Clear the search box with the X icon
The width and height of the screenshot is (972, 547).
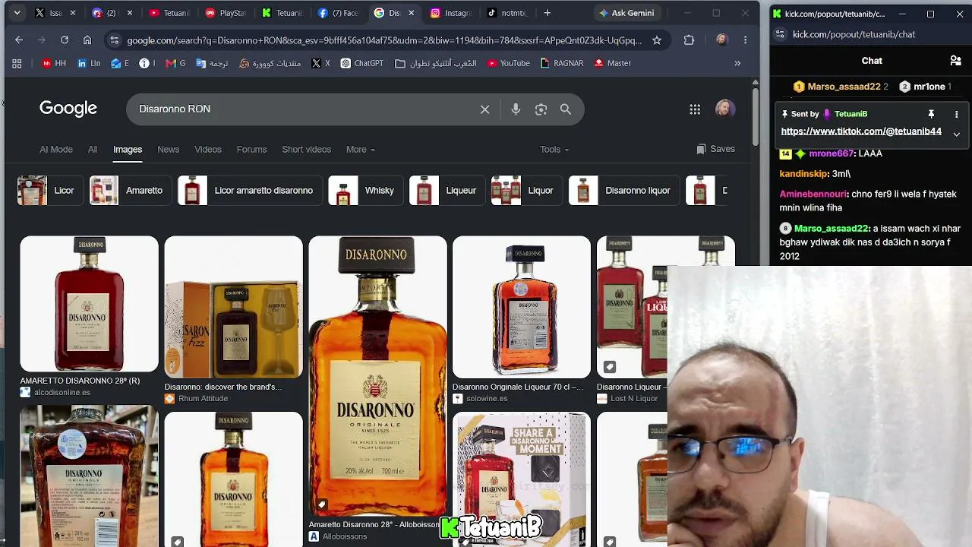tap(484, 109)
